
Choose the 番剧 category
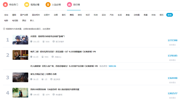14,15
